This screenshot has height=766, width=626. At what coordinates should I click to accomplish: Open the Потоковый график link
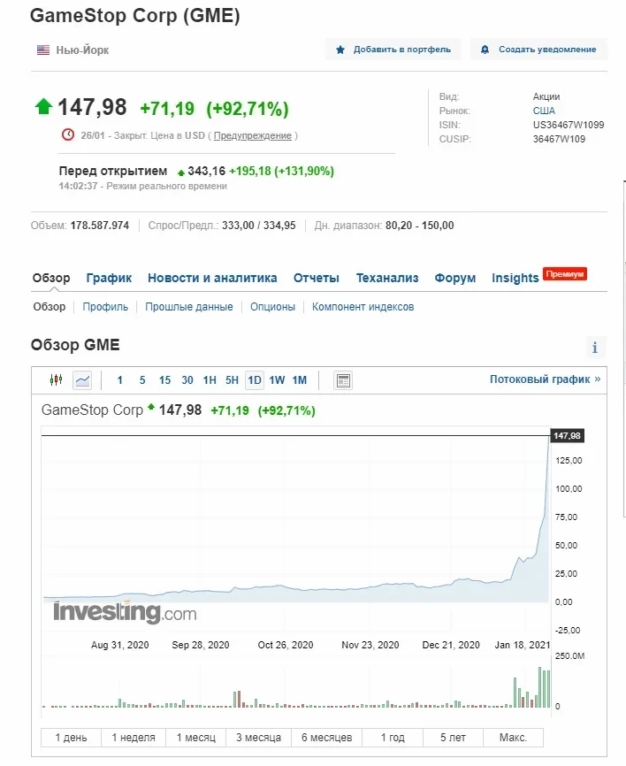click(545, 379)
